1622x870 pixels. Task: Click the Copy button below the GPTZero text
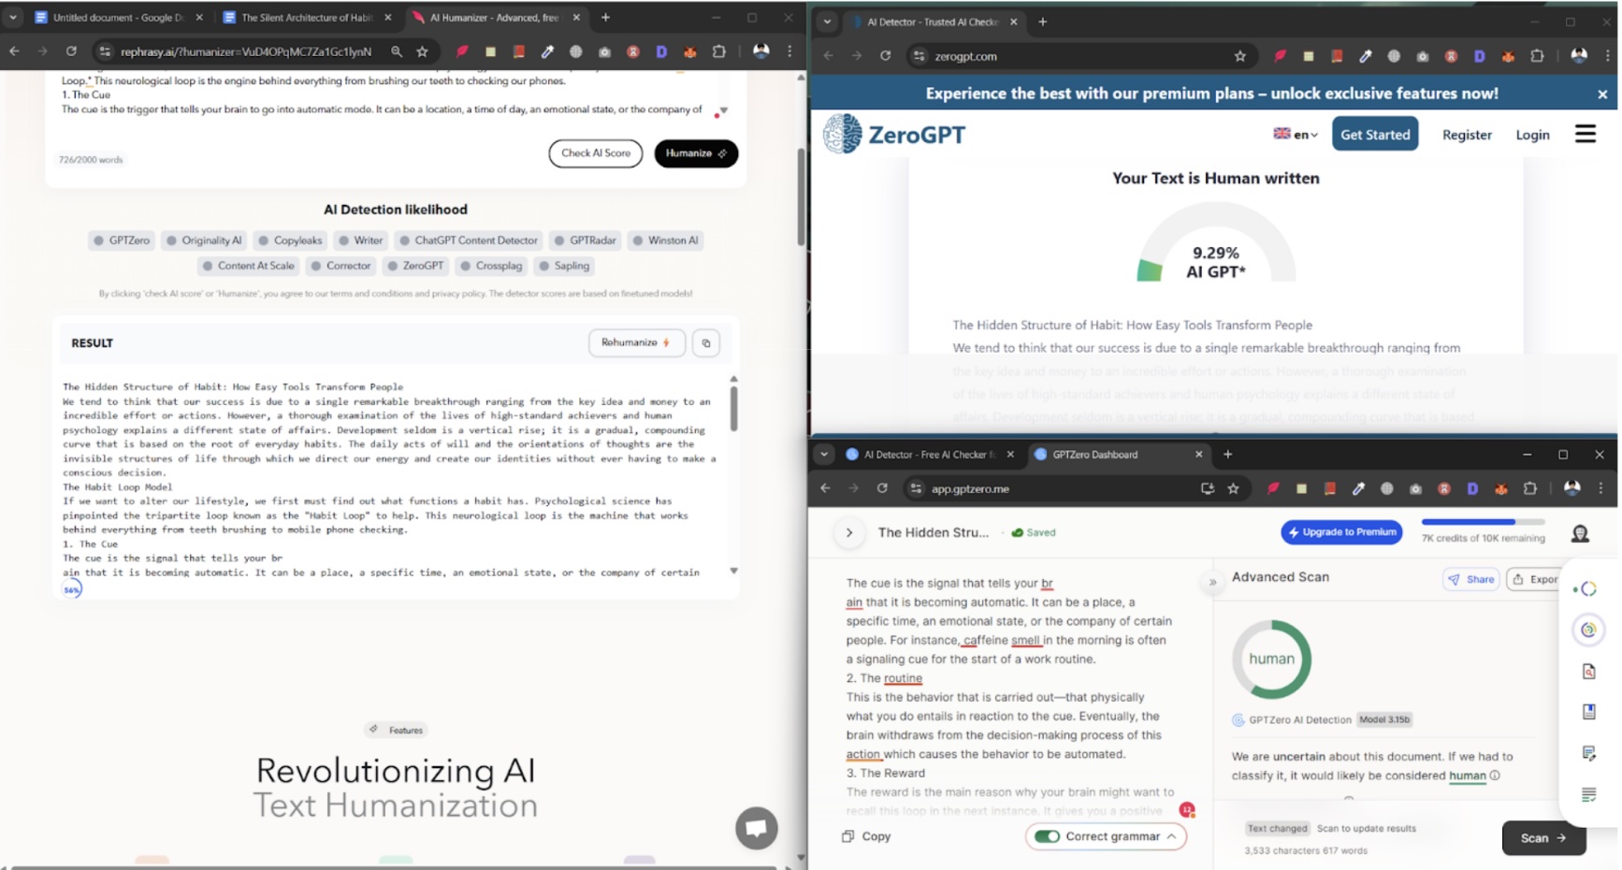point(866,836)
